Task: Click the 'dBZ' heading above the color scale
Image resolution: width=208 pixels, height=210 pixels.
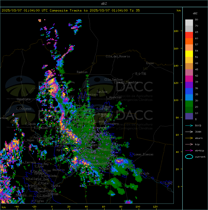Action: point(195,13)
